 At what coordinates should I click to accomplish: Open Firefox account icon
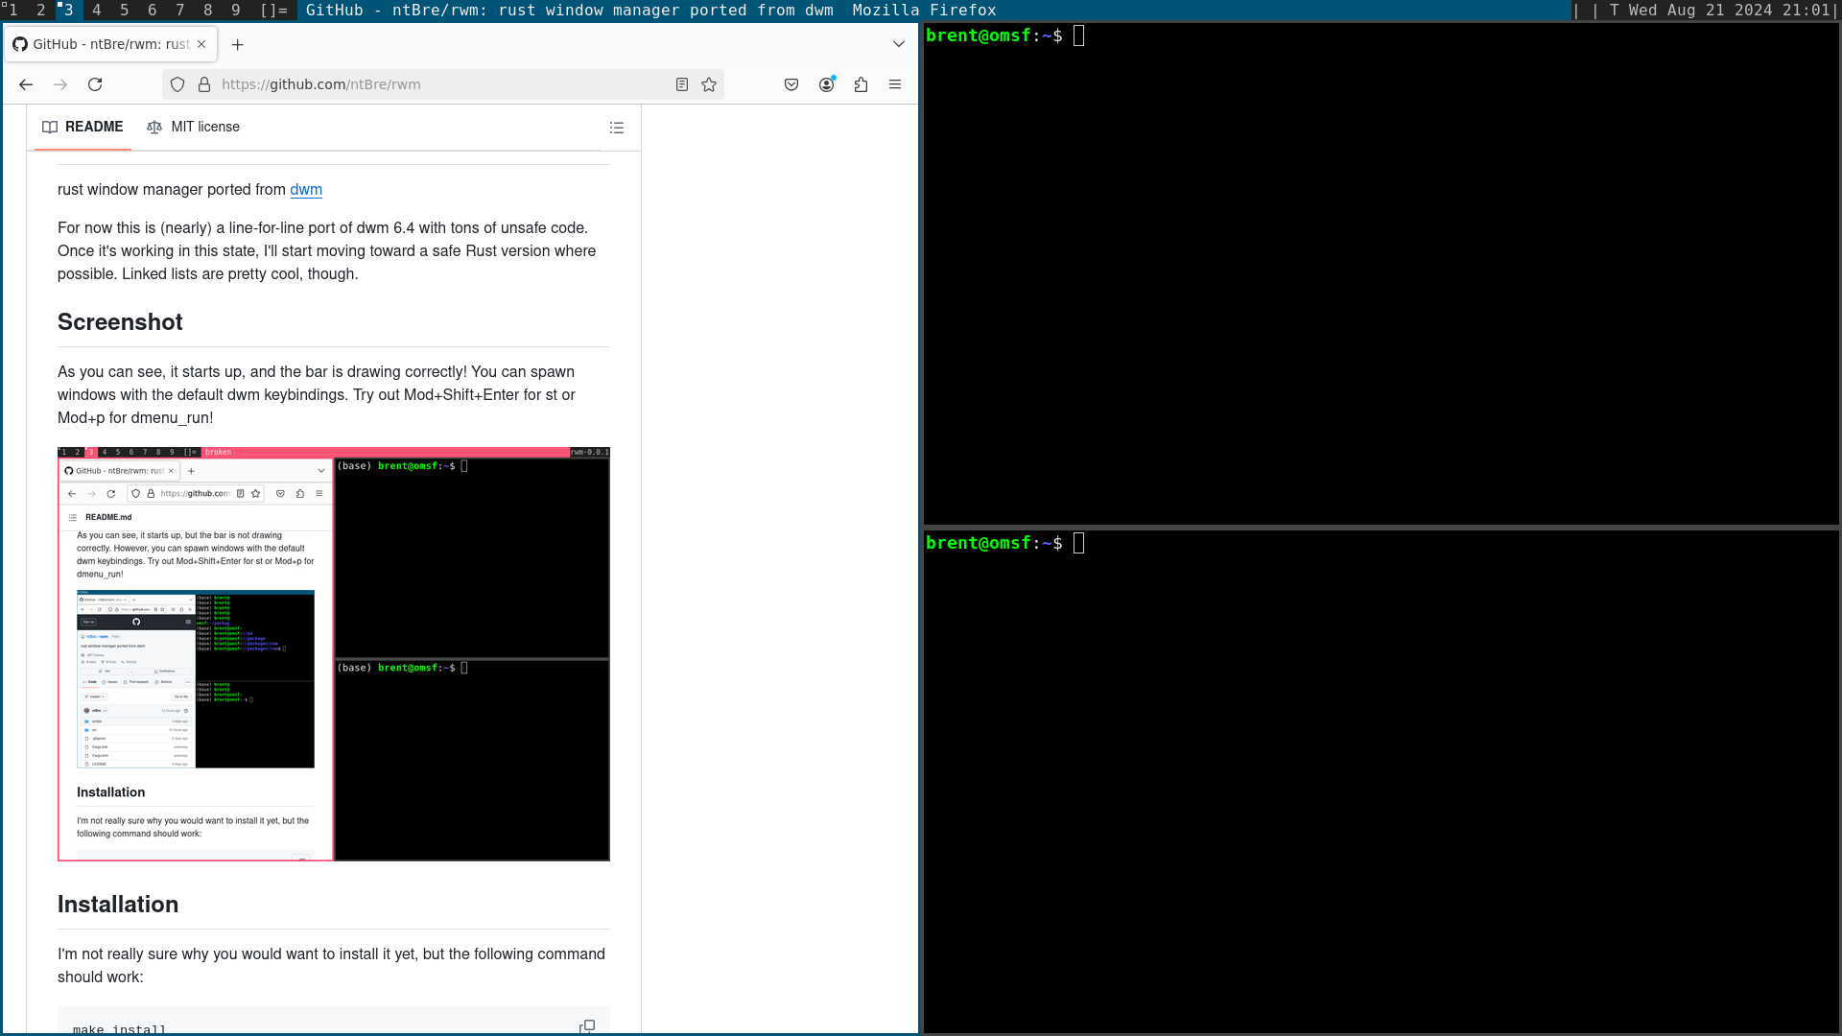tap(826, 84)
